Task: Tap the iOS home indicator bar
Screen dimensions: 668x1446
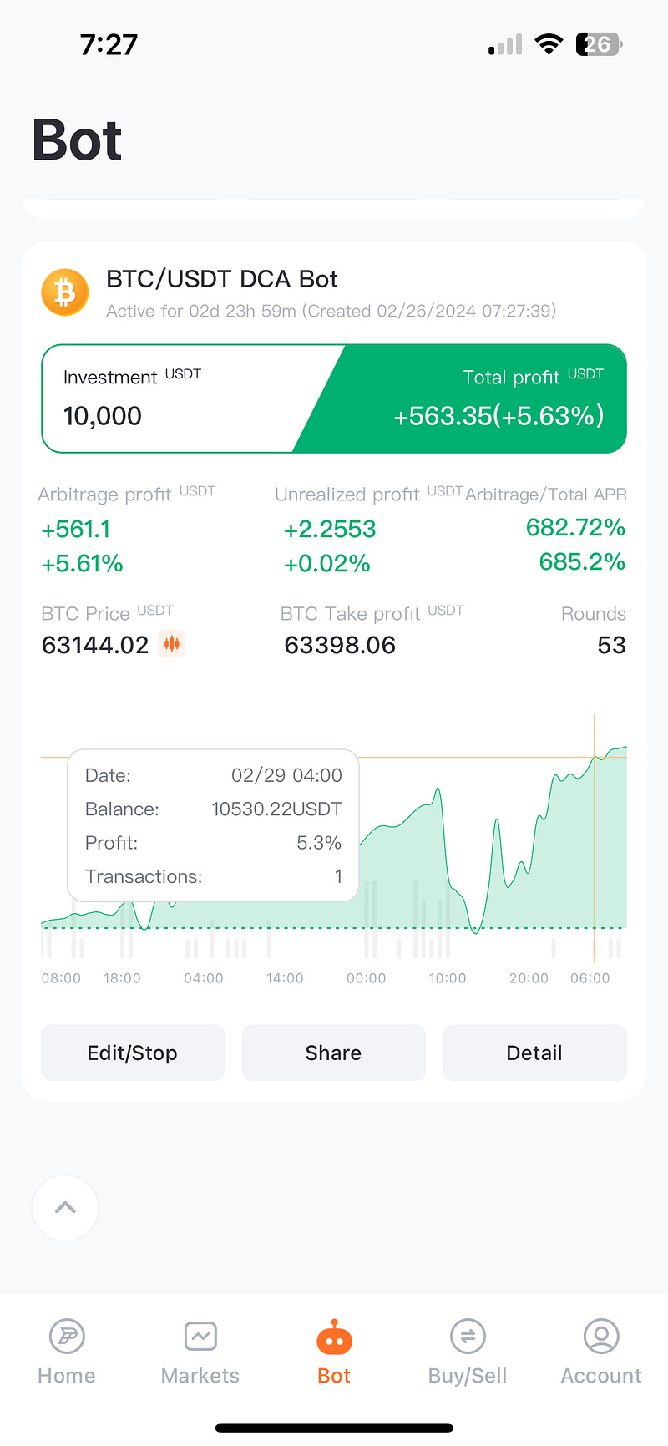Action: pyautogui.click(x=334, y=1428)
